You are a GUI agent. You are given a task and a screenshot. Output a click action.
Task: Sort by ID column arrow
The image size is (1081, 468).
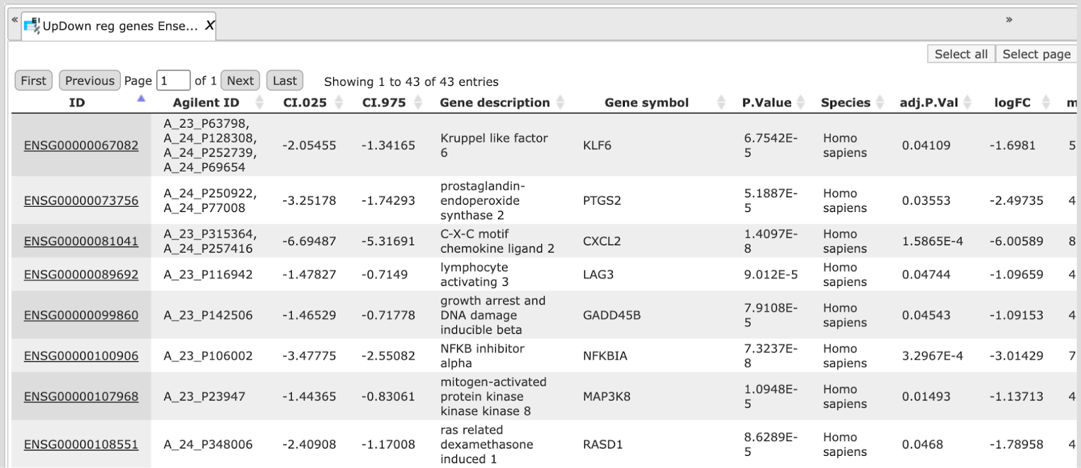[141, 99]
